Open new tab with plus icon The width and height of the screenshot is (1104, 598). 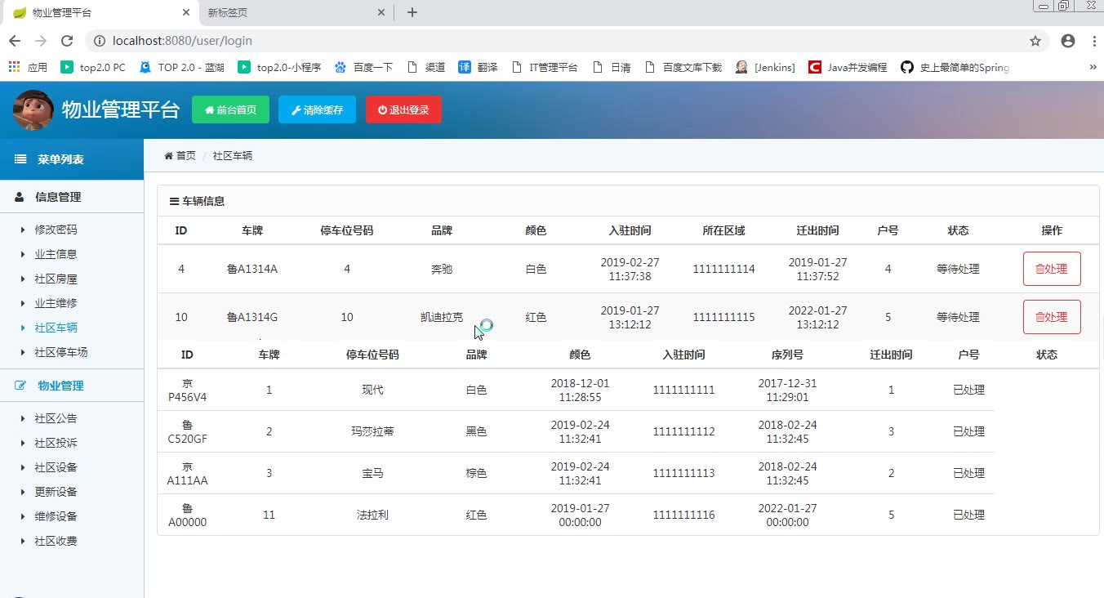[x=412, y=12]
